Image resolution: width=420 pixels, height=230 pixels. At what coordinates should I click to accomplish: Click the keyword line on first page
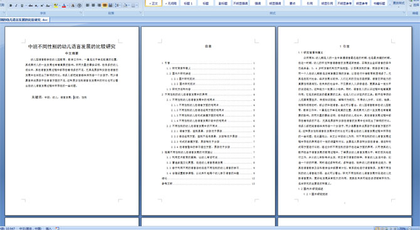pos(59,98)
